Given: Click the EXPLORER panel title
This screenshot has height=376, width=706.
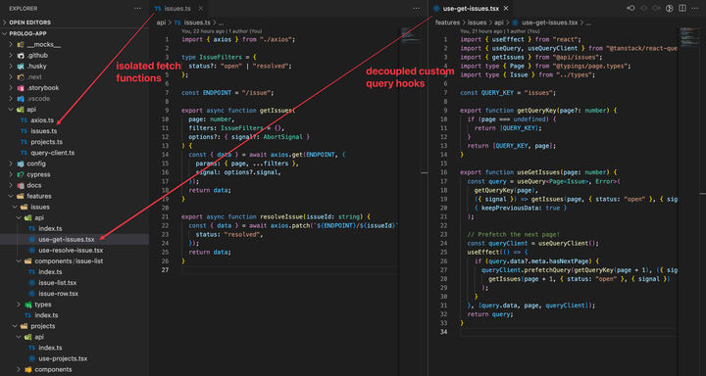Looking at the screenshot, I should point(24,8).
